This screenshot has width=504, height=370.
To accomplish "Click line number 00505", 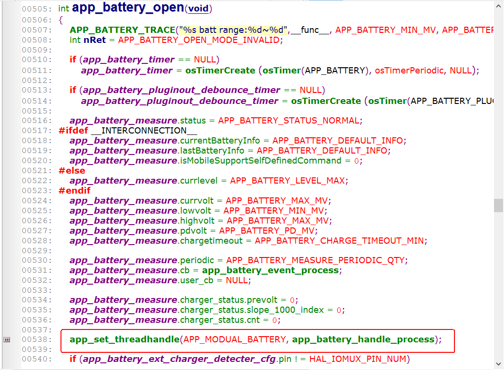I will pos(37,9).
